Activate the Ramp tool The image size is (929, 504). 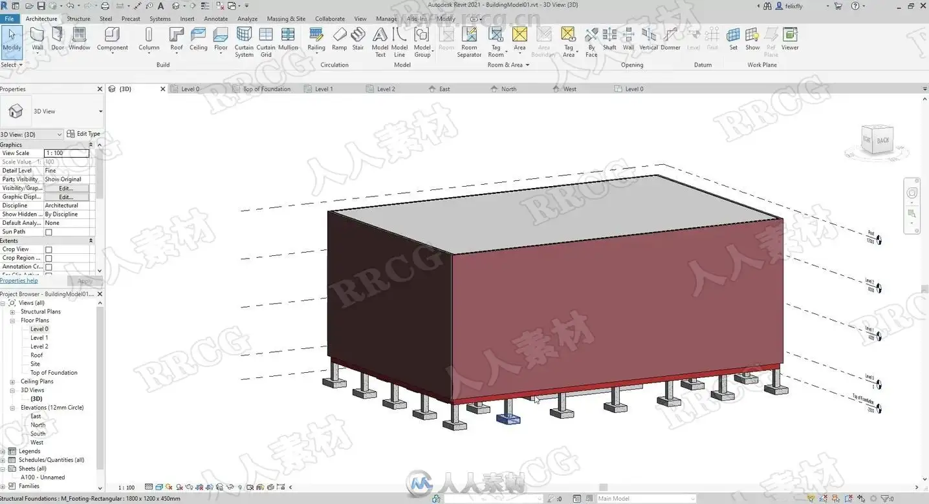[340, 39]
